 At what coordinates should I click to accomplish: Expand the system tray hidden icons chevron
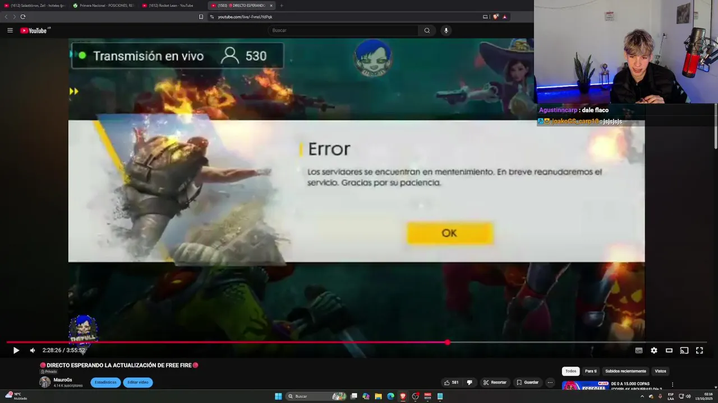coord(642,396)
